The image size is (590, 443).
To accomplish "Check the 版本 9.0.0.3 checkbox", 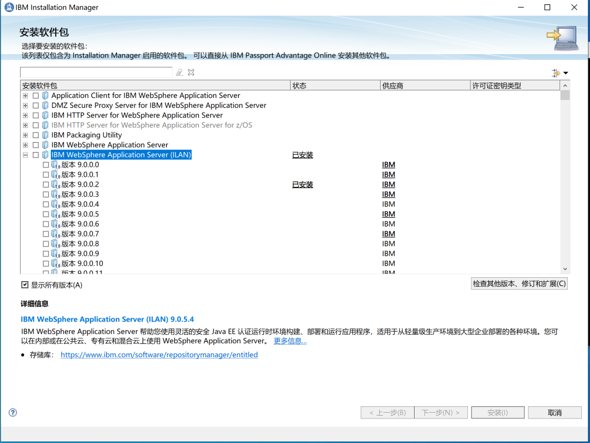I will point(46,194).
